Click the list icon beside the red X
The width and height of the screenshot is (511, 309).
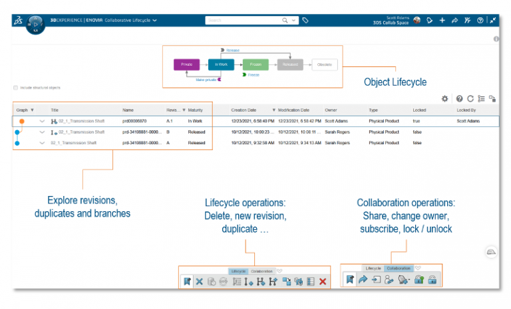(311, 282)
